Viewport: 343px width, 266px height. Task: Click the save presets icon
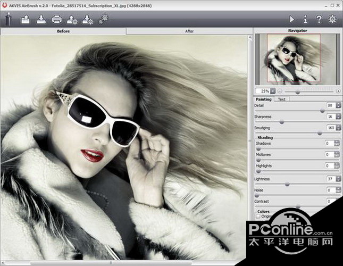tap(88, 20)
